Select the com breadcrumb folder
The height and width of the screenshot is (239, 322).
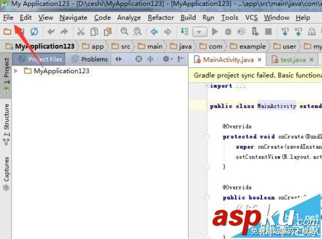[x=211, y=46]
